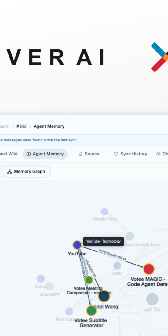Screen dimensions: 168x336
Task: Click the Google Drive node label
Action: tap(104, 219)
